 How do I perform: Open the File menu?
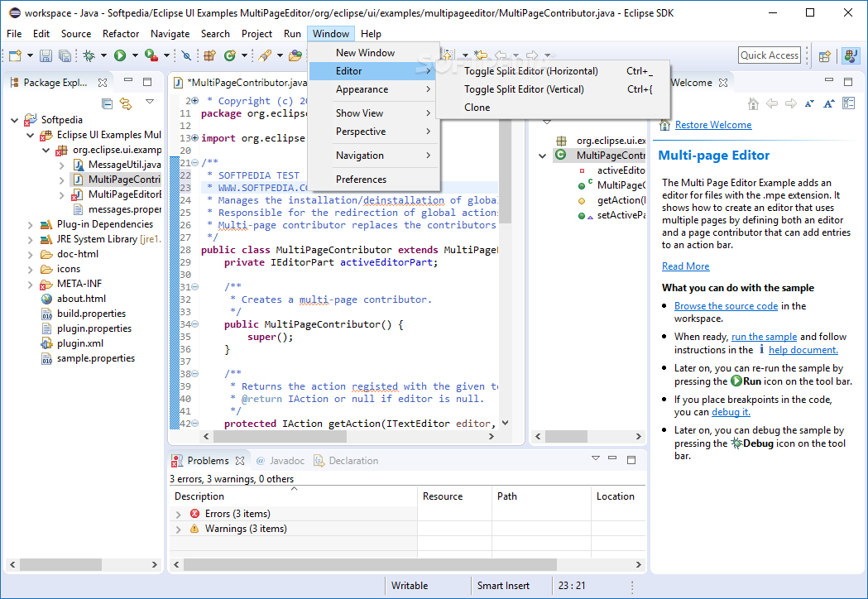point(14,34)
